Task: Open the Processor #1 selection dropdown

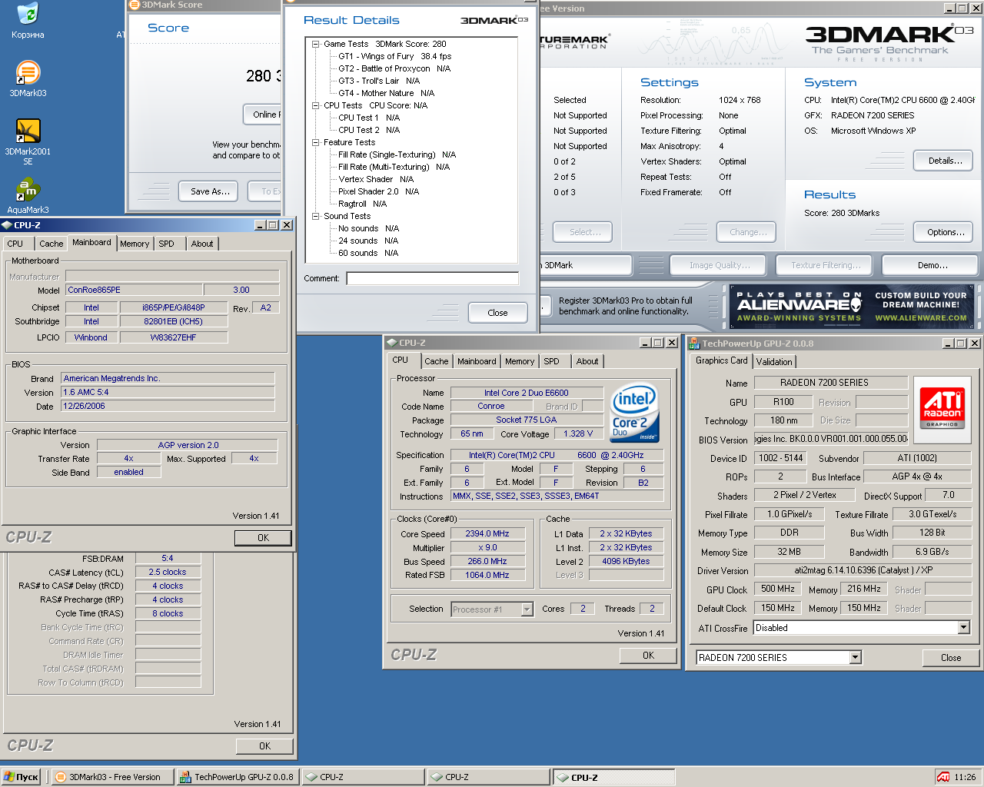Action: click(x=527, y=609)
